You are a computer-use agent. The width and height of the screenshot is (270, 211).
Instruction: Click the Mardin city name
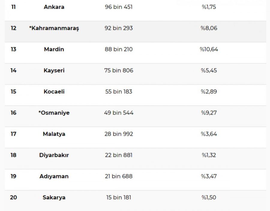54,49
